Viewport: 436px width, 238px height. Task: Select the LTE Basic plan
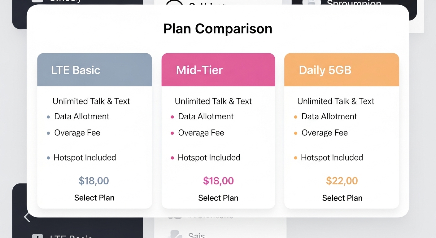point(94,198)
